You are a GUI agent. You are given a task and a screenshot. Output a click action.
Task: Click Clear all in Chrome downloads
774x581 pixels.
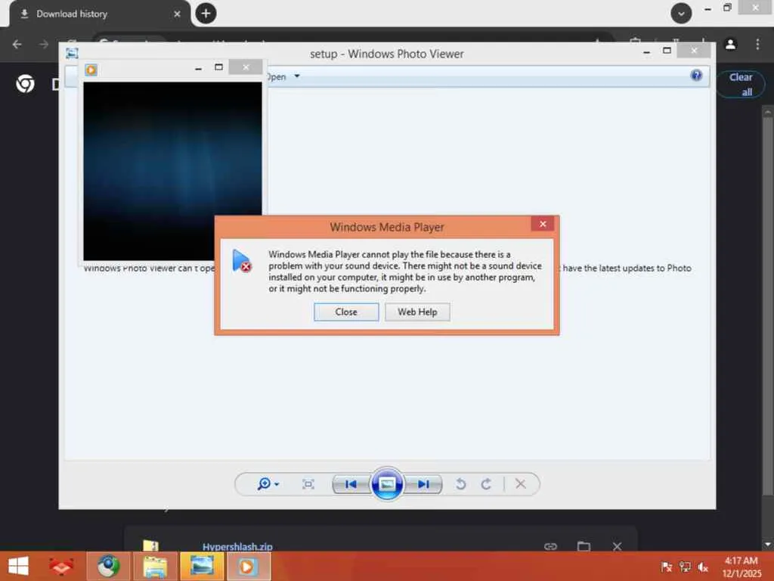pyautogui.click(x=741, y=85)
